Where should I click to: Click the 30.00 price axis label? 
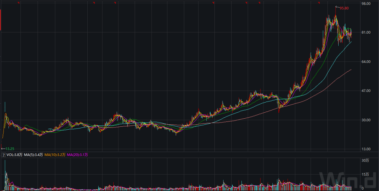pos(366,120)
